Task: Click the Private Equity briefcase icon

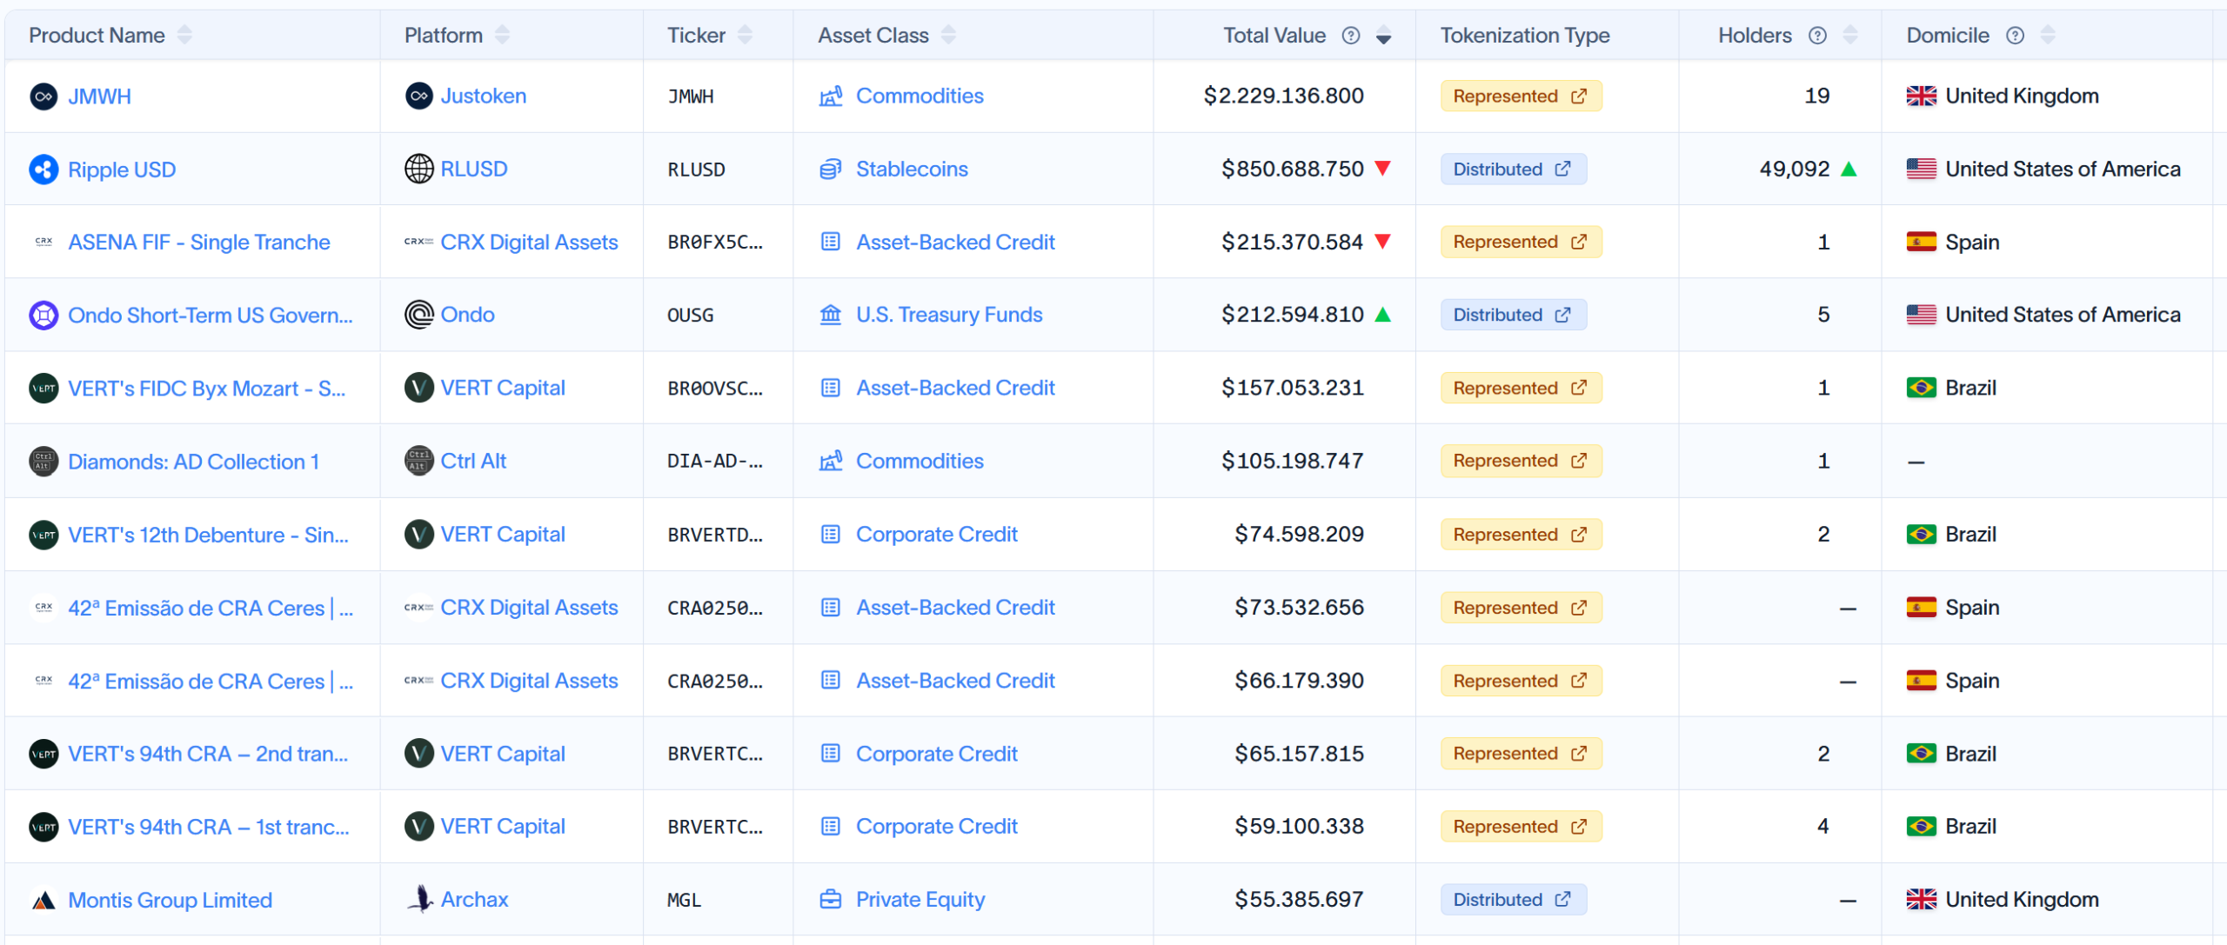Action: [831, 899]
